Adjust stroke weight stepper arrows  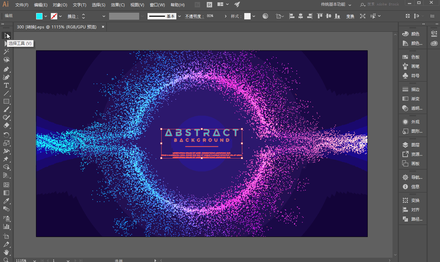point(83,16)
